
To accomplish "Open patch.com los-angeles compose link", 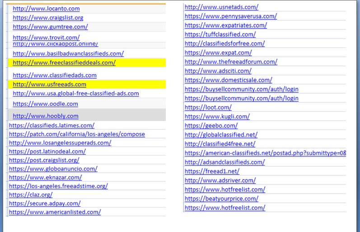I will click(77, 134).
